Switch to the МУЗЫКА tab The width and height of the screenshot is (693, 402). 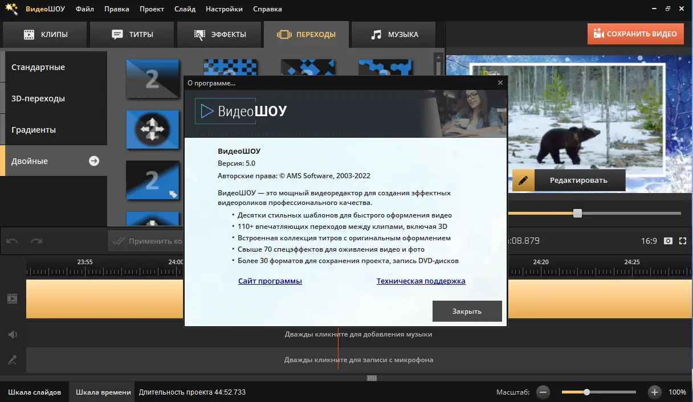(x=393, y=34)
